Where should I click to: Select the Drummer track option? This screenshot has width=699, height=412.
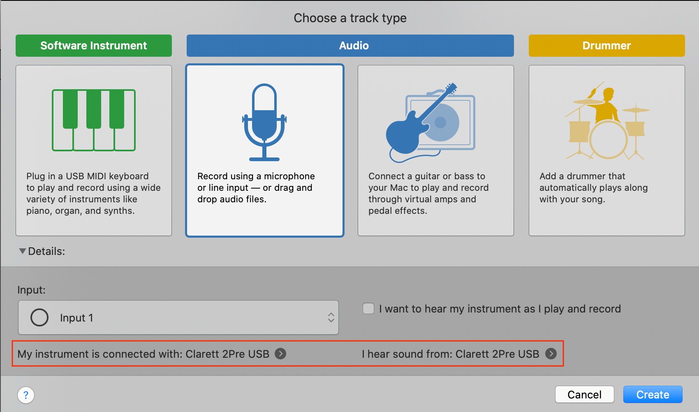pos(606,150)
